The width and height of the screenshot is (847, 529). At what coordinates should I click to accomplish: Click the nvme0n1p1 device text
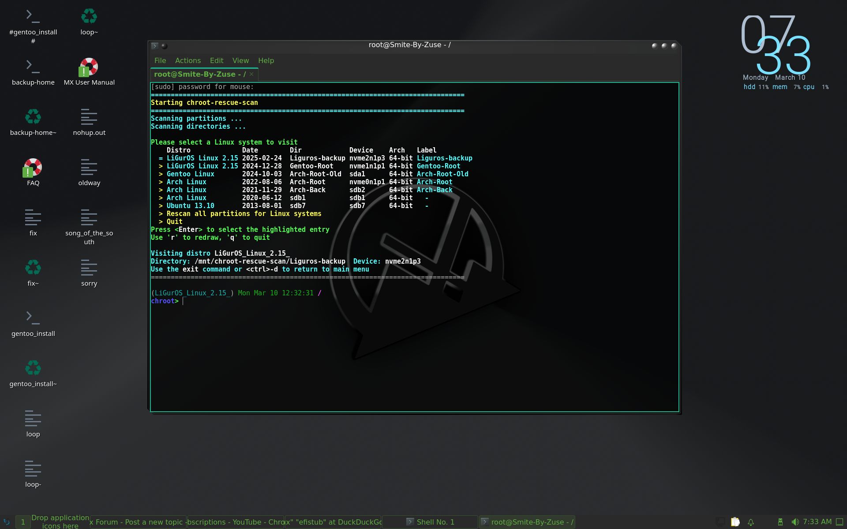(x=367, y=182)
